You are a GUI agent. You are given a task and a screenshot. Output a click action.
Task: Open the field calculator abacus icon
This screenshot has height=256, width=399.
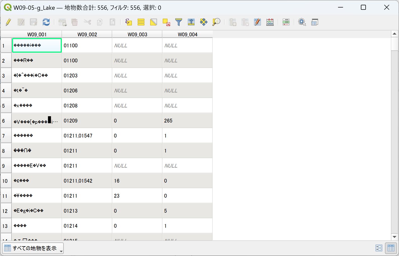click(270, 22)
